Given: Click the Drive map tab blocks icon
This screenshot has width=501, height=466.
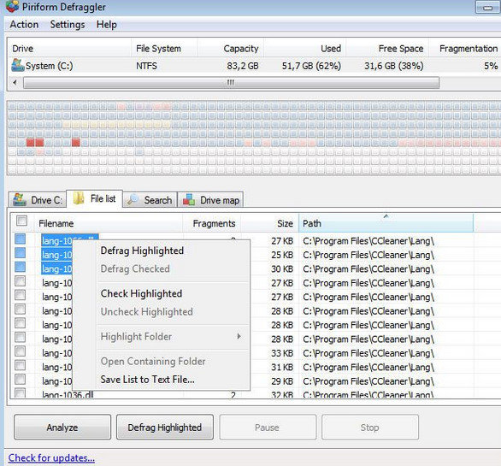Looking at the screenshot, I should pos(189,200).
